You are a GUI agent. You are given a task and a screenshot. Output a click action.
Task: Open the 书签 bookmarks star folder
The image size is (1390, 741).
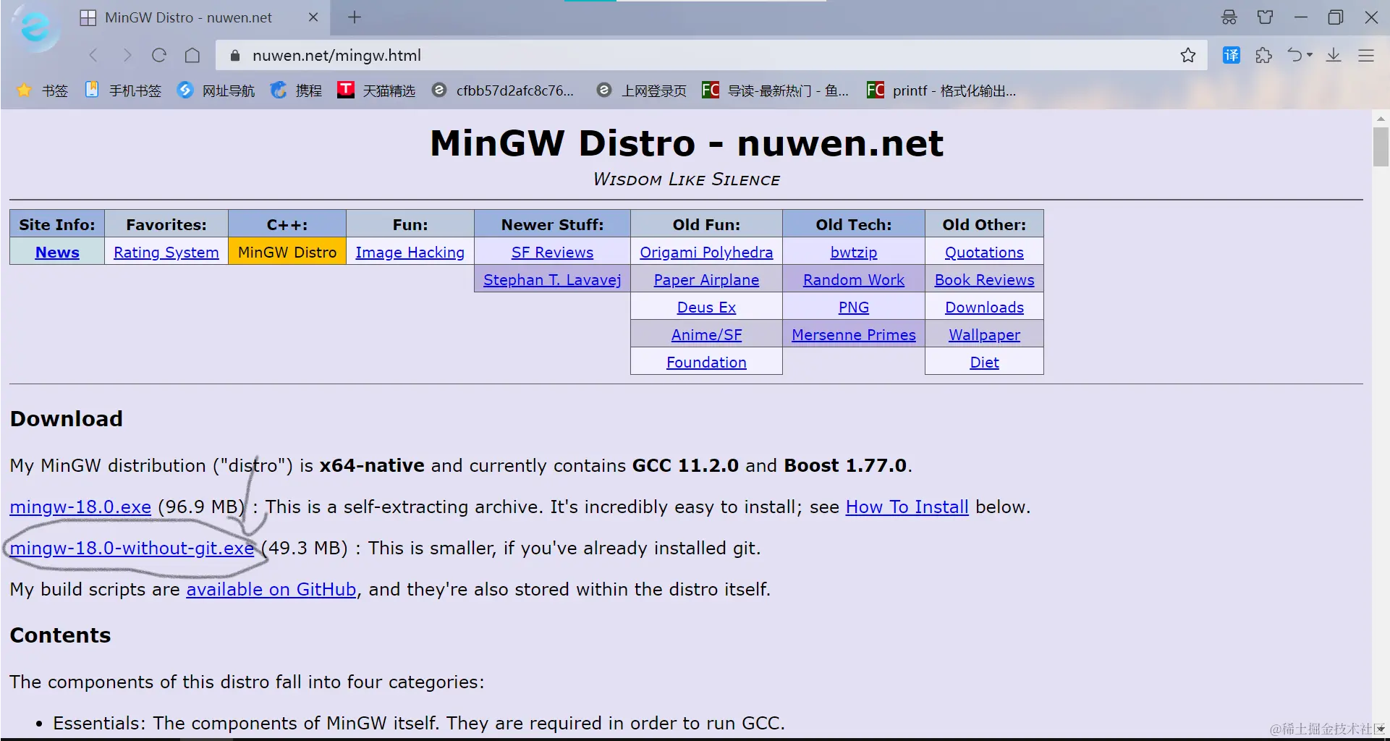[x=43, y=90]
